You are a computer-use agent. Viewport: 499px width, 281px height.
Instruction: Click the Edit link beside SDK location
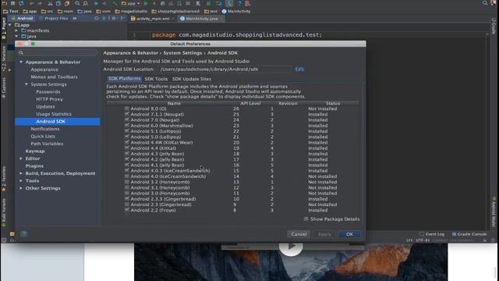(299, 69)
